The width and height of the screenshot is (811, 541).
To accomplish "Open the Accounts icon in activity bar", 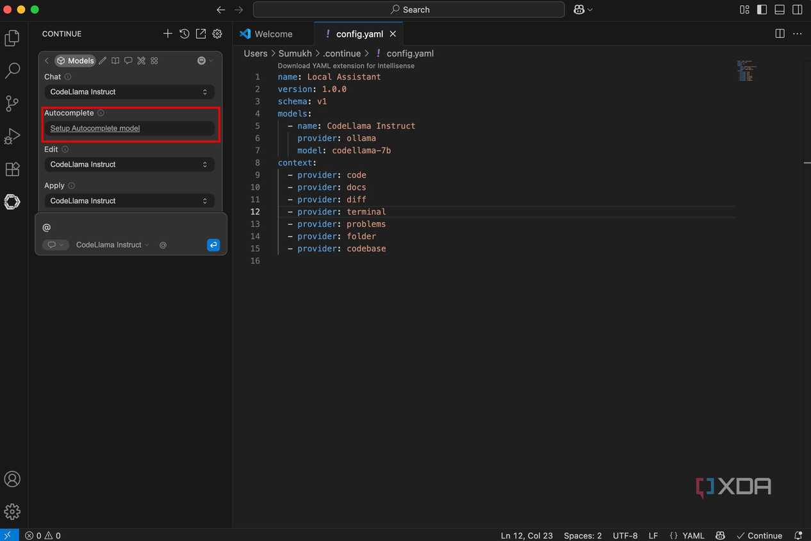I will (x=12, y=479).
